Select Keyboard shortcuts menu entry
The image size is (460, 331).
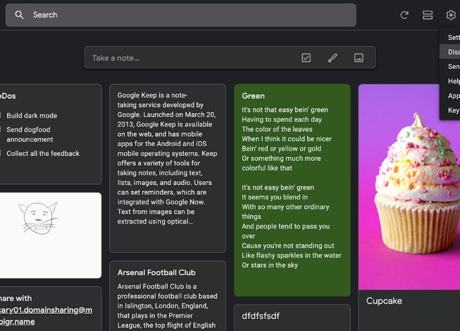[453, 110]
